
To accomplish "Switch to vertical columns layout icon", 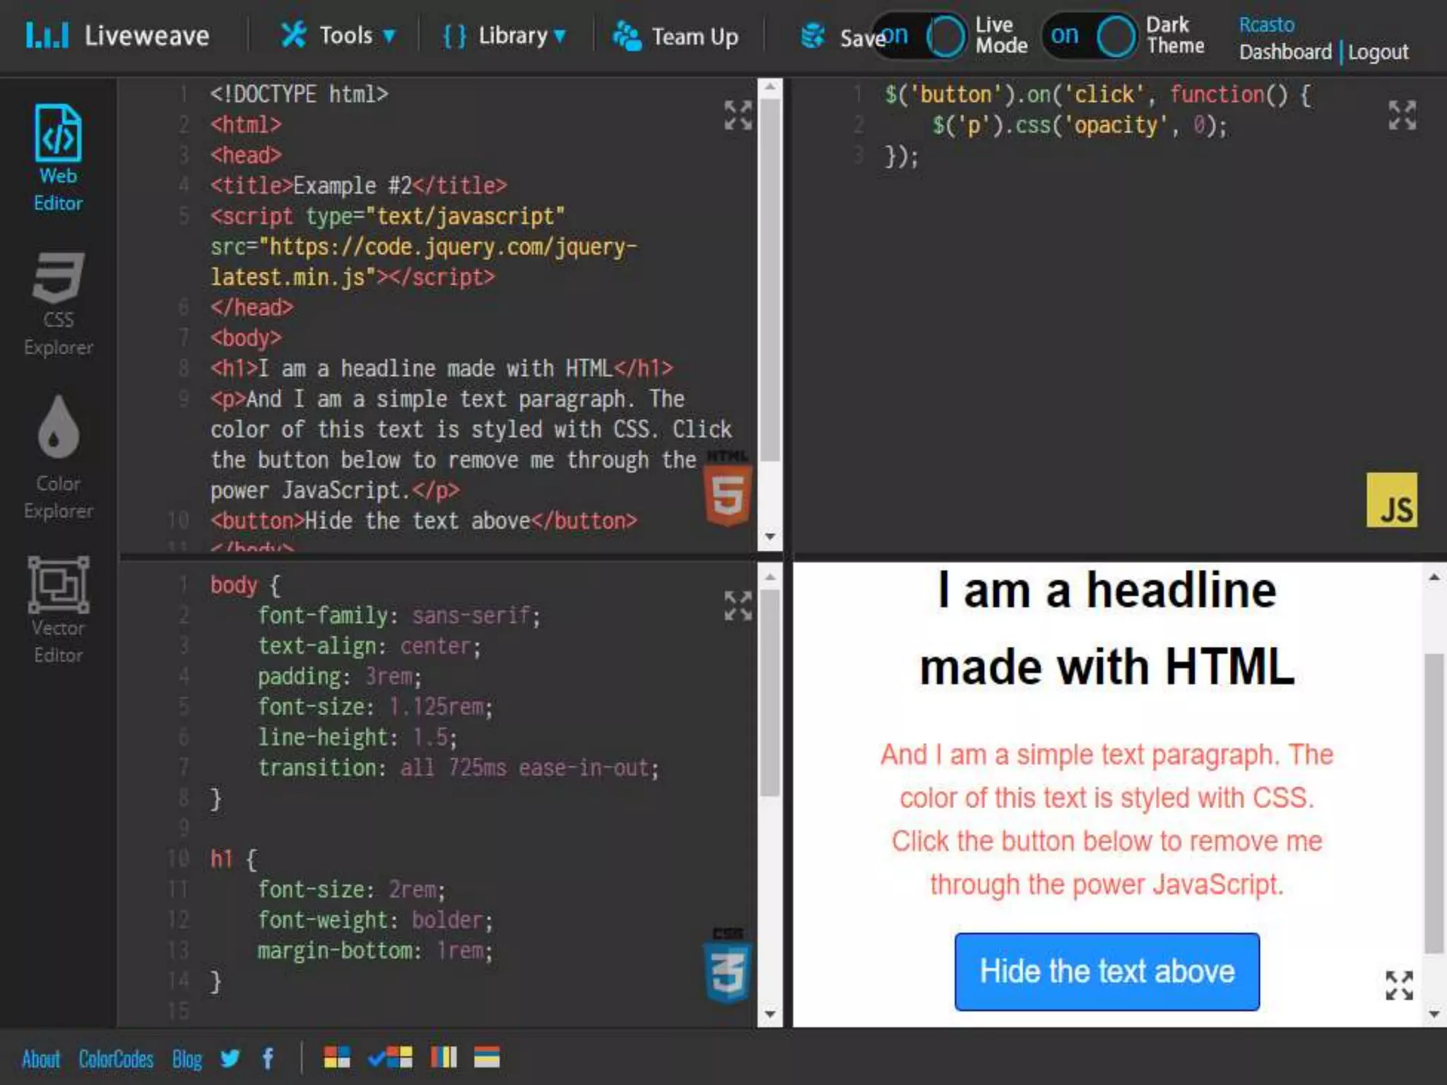I will [444, 1057].
